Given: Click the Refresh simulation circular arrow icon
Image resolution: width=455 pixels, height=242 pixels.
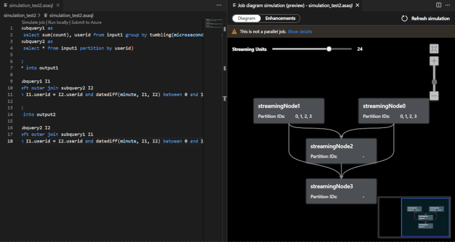Looking at the screenshot, I should 404,18.
